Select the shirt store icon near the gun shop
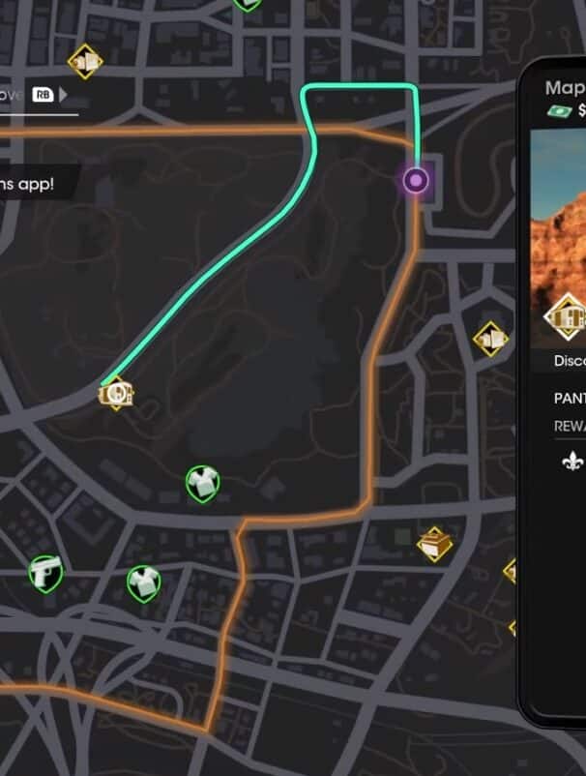Viewport: 586px width, 776px height. (x=143, y=584)
